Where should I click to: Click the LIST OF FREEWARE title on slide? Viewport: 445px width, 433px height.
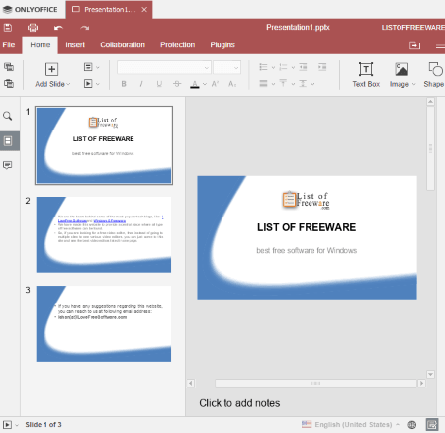tap(307, 227)
